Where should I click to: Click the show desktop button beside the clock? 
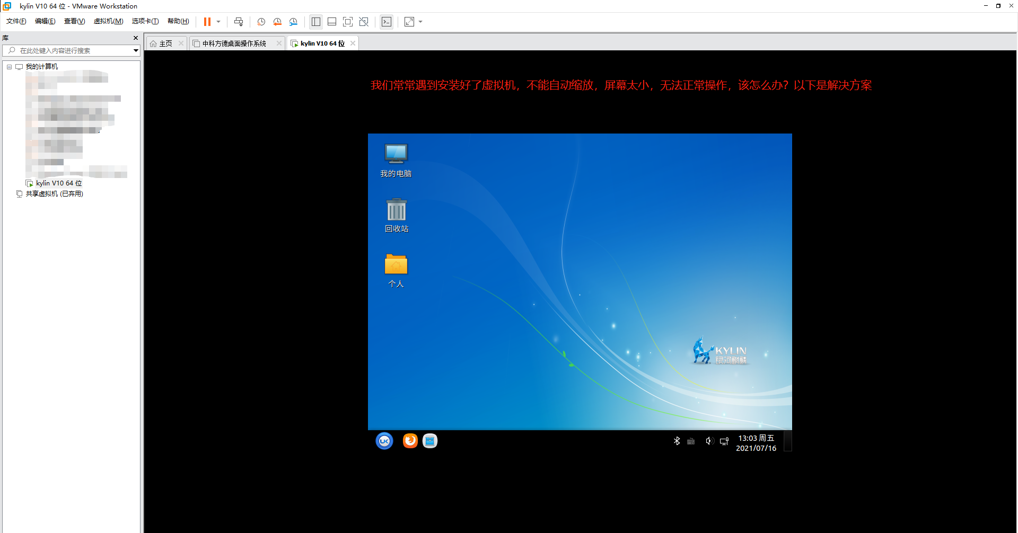788,441
